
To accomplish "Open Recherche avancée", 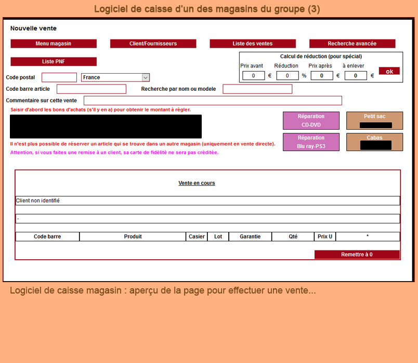I will (x=352, y=44).
